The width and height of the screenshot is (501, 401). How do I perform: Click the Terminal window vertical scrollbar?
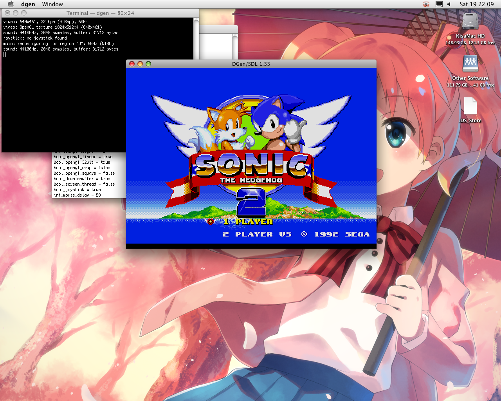[196, 38]
